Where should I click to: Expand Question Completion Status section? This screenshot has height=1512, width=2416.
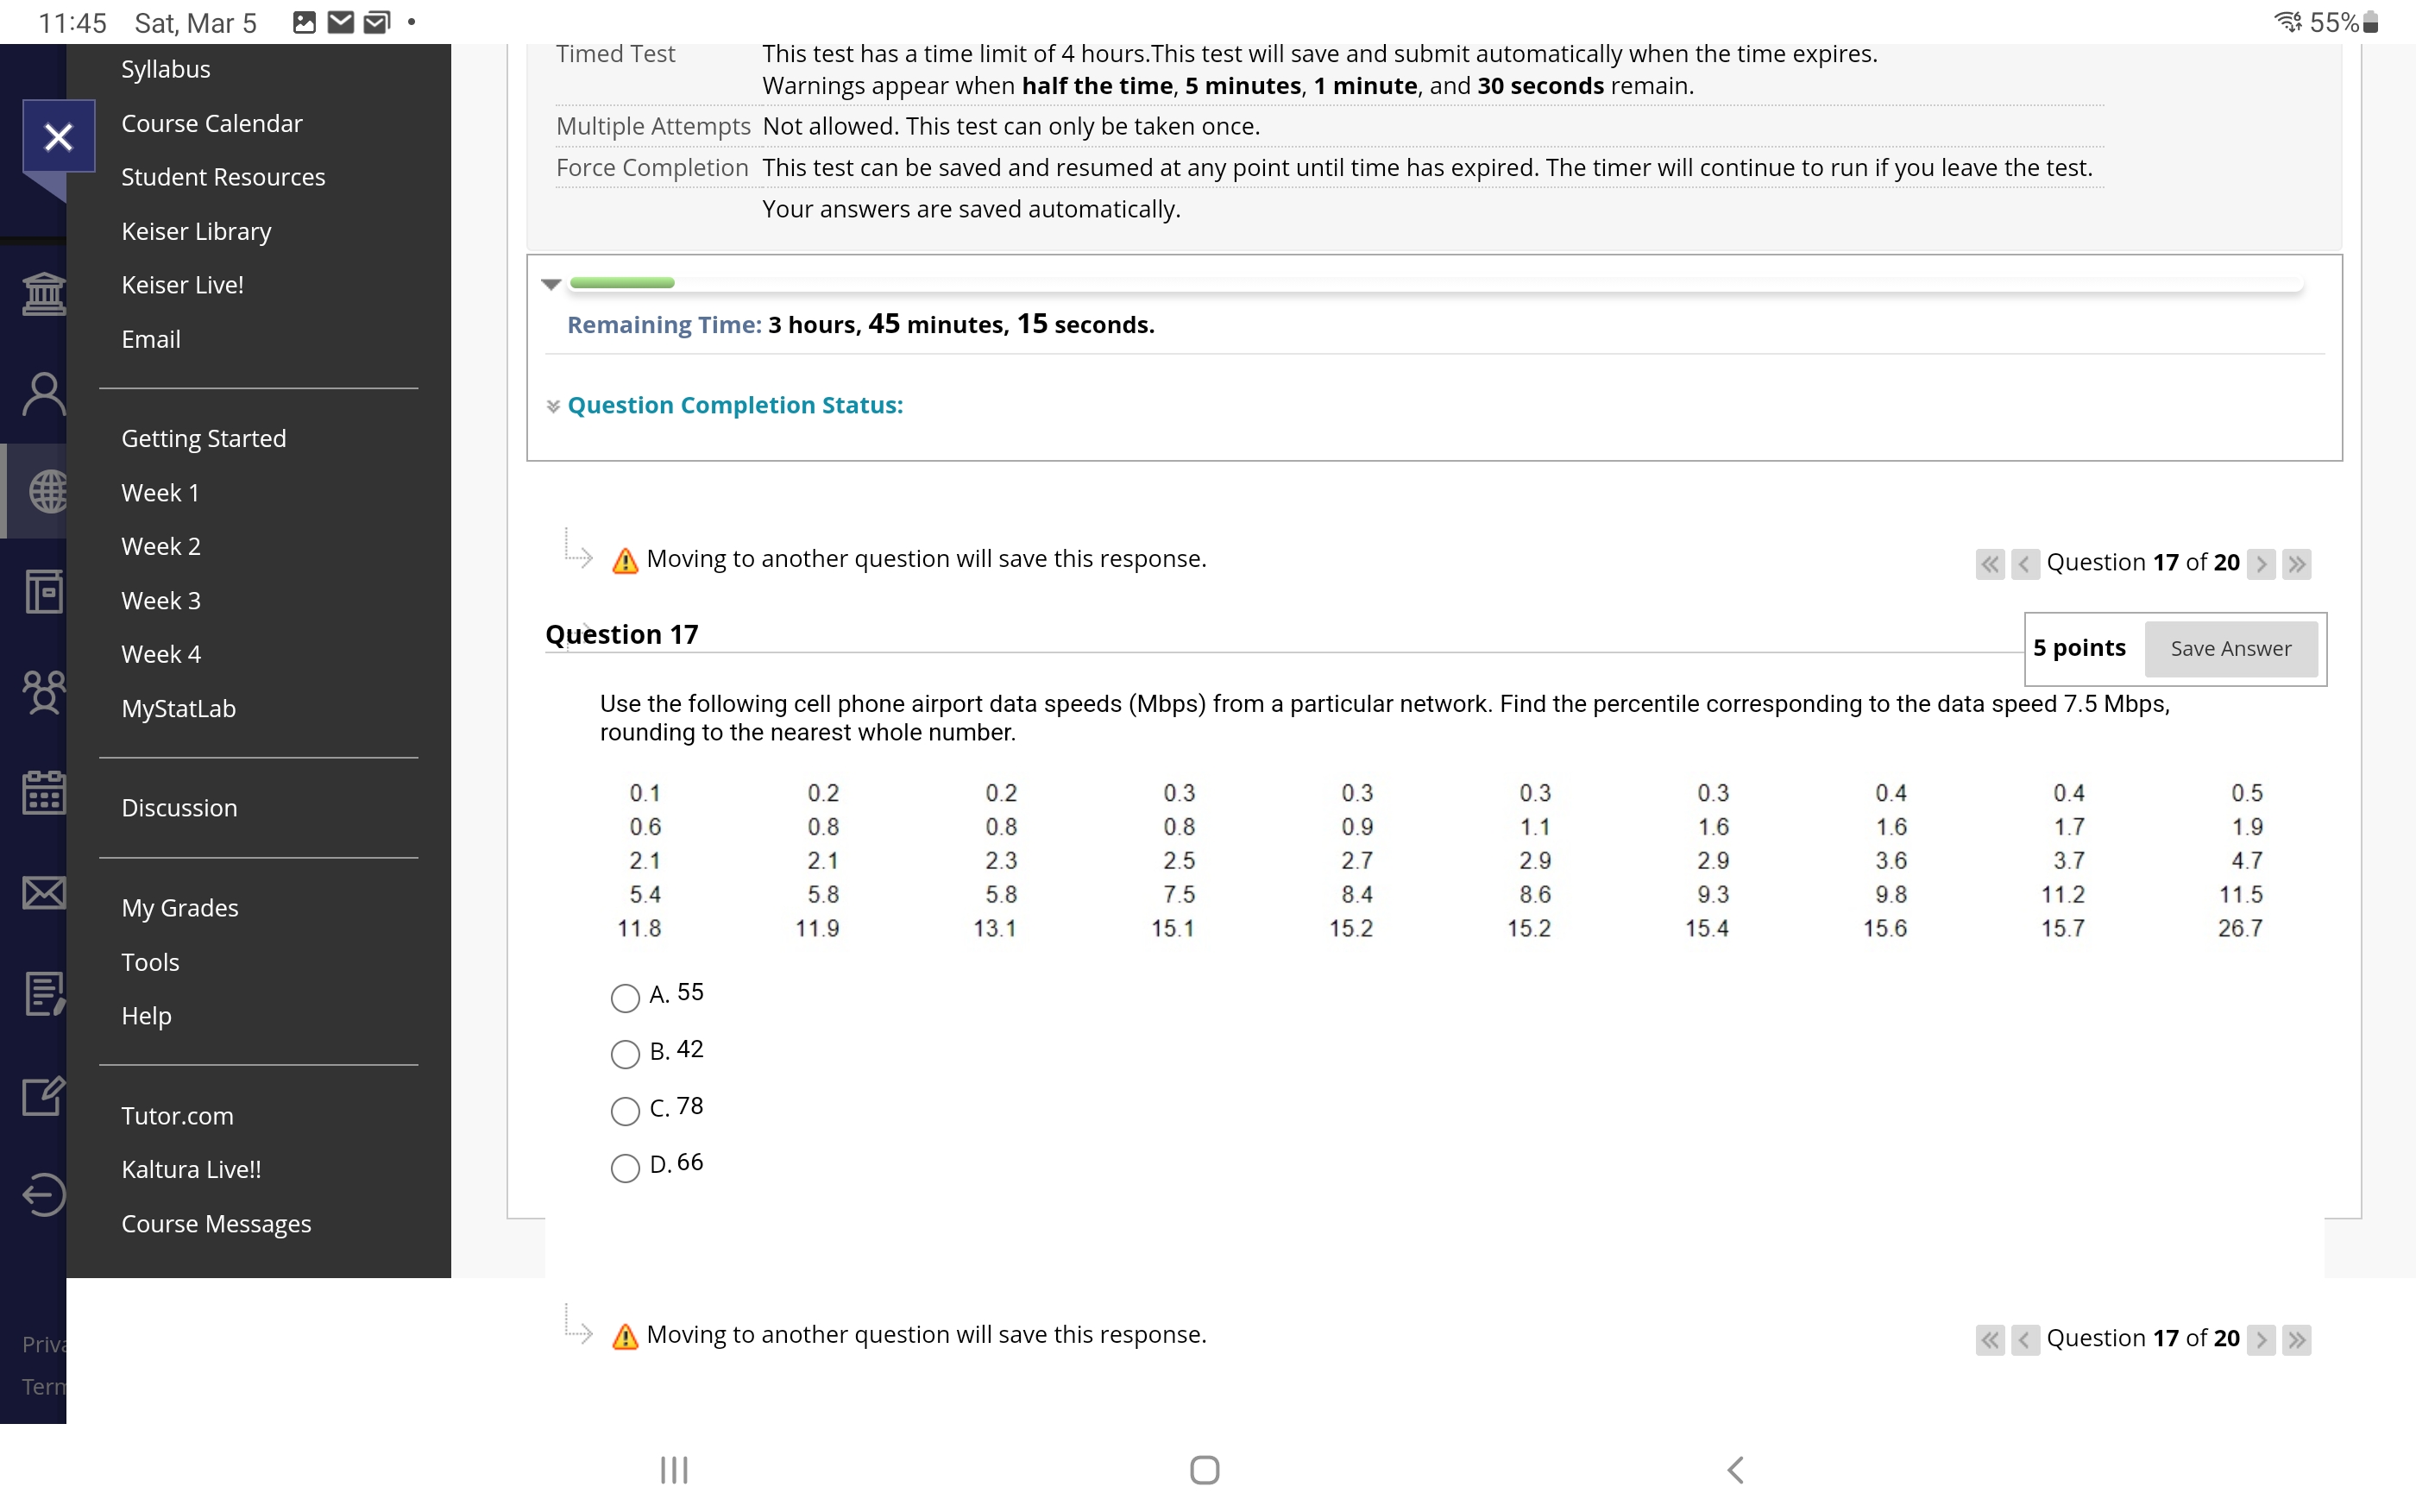click(x=733, y=405)
